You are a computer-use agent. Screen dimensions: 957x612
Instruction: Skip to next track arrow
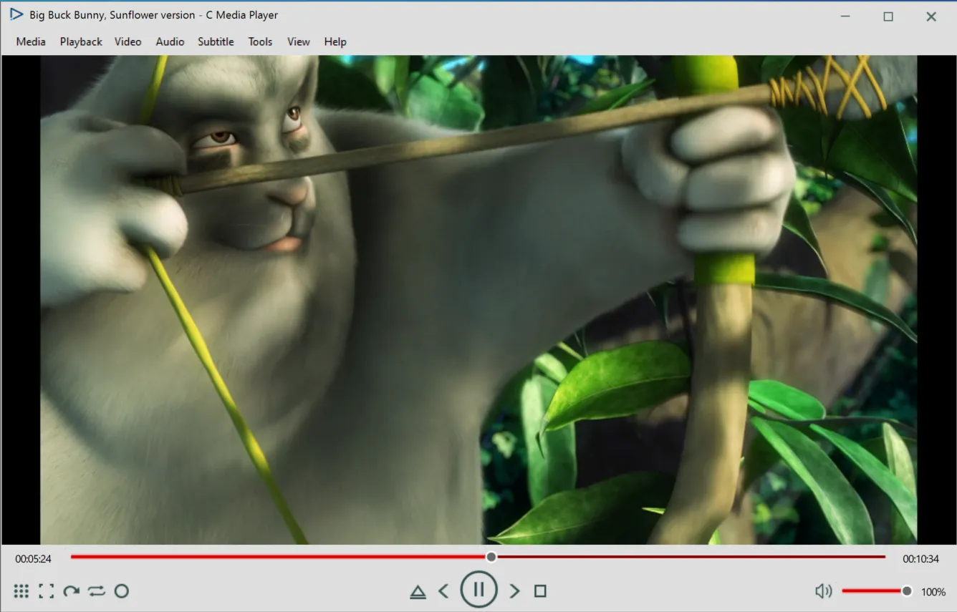[514, 591]
